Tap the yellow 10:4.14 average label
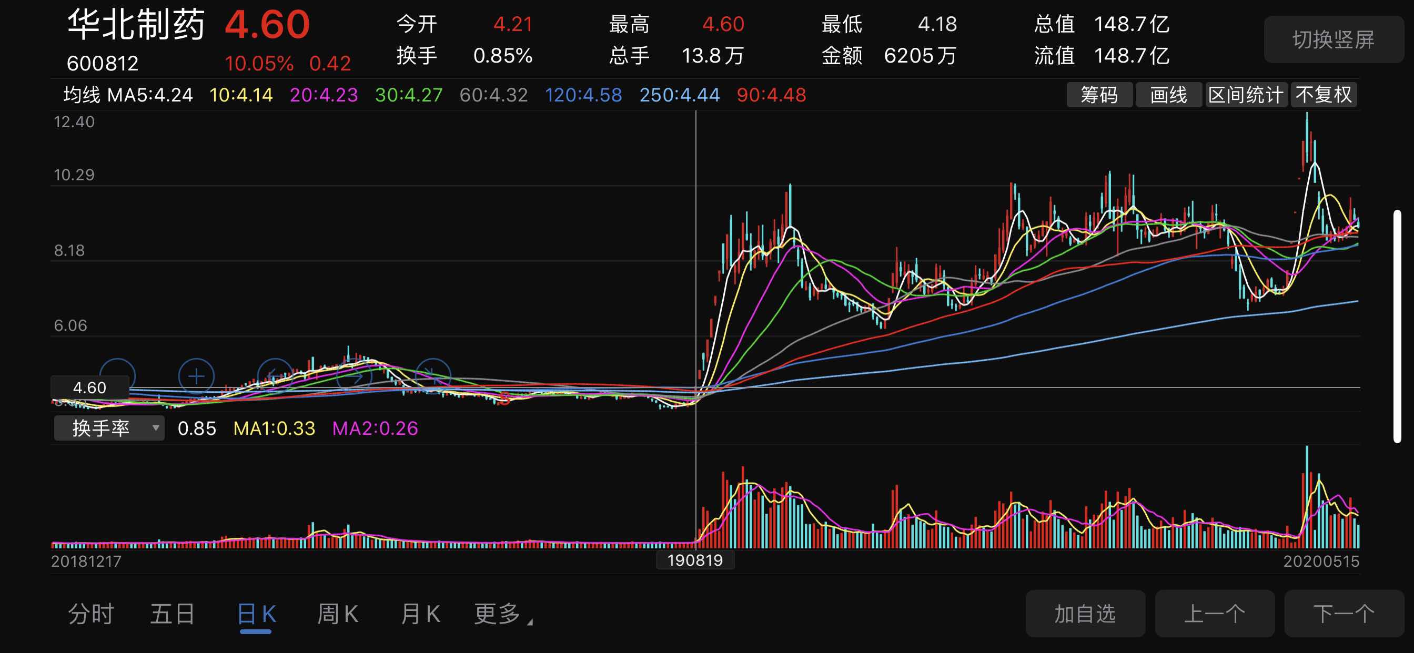The image size is (1414, 653). [241, 95]
